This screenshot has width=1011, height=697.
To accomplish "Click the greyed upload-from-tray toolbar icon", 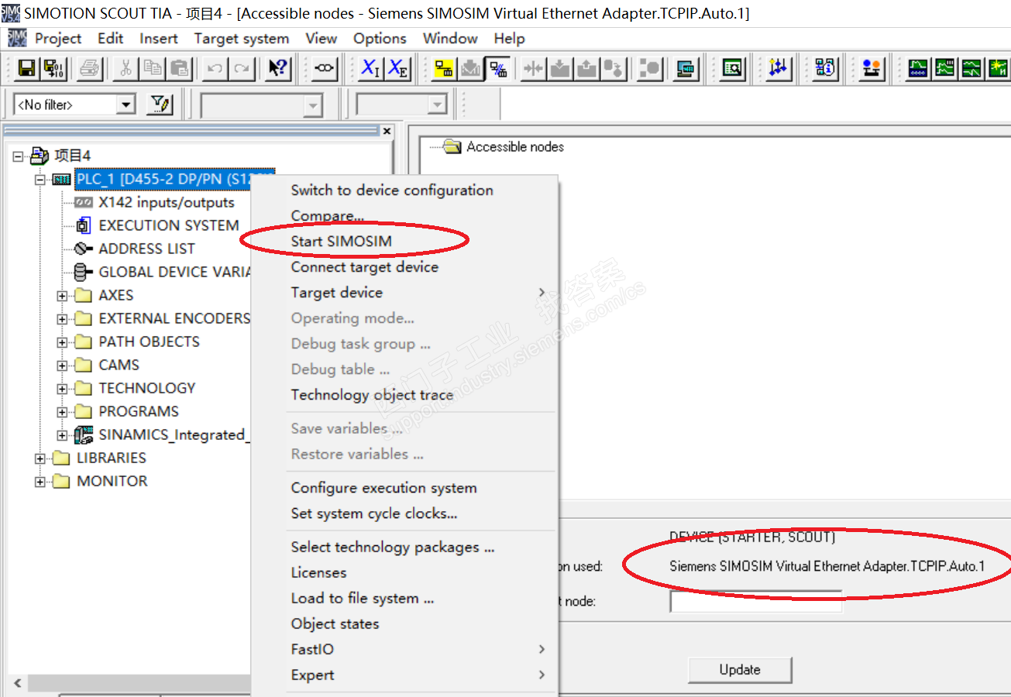I will (x=586, y=69).
